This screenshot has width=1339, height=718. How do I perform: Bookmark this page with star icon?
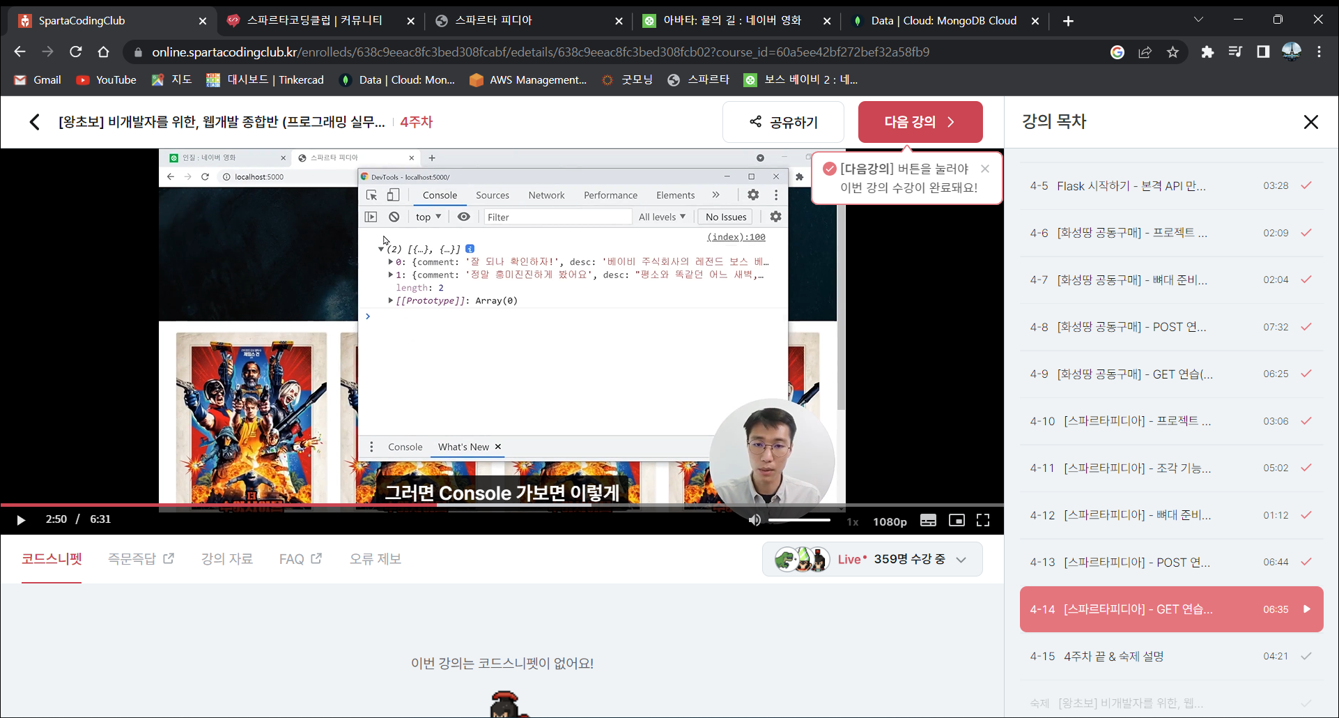tap(1173, 52)
